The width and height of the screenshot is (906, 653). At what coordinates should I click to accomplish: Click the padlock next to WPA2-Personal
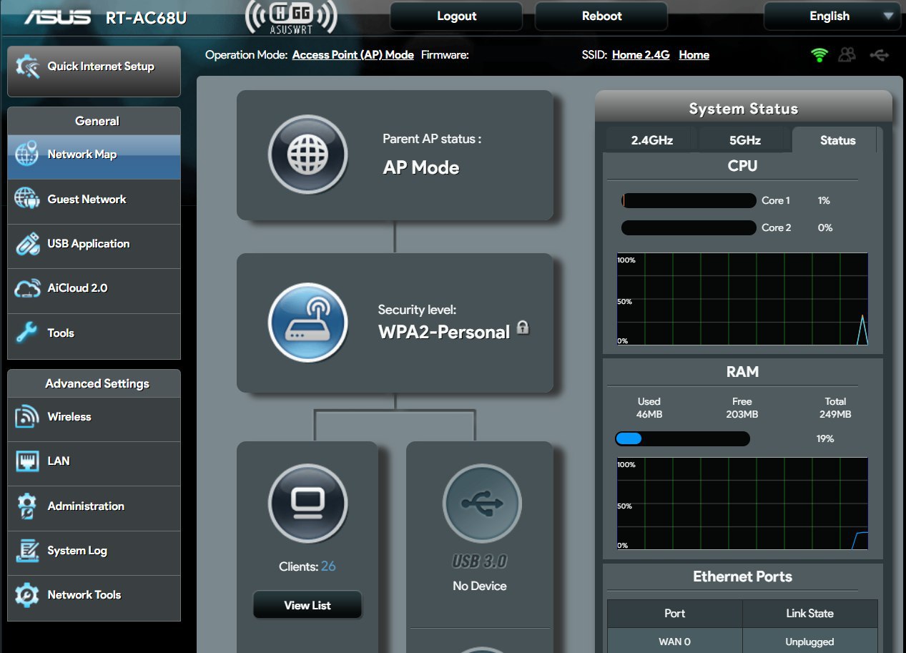point(523,328)
